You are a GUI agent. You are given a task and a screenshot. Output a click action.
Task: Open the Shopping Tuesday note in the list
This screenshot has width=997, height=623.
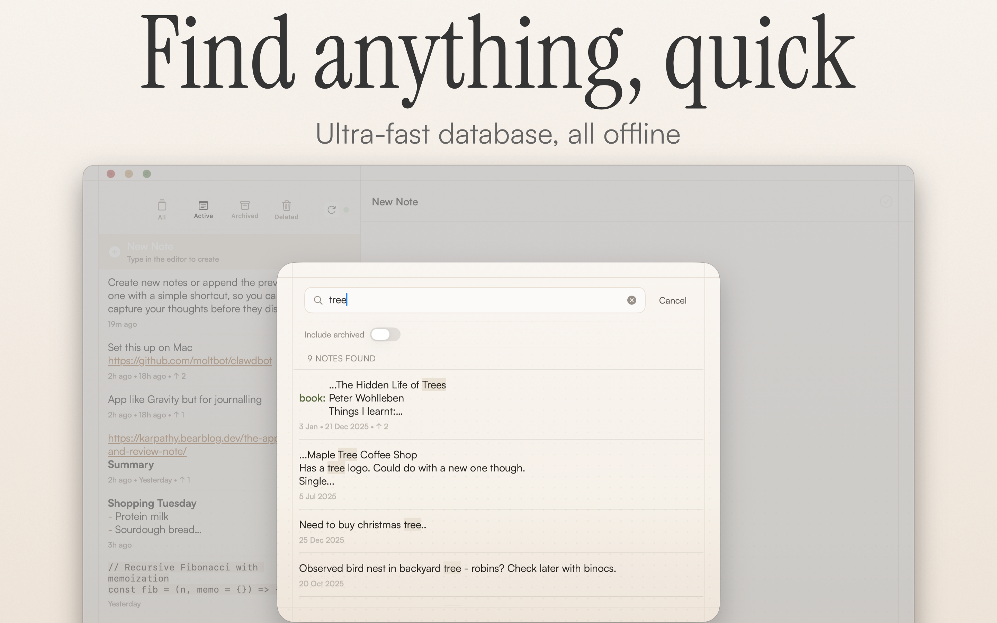152,503
